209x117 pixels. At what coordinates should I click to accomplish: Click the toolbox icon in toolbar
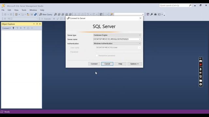tap(155, 14)
